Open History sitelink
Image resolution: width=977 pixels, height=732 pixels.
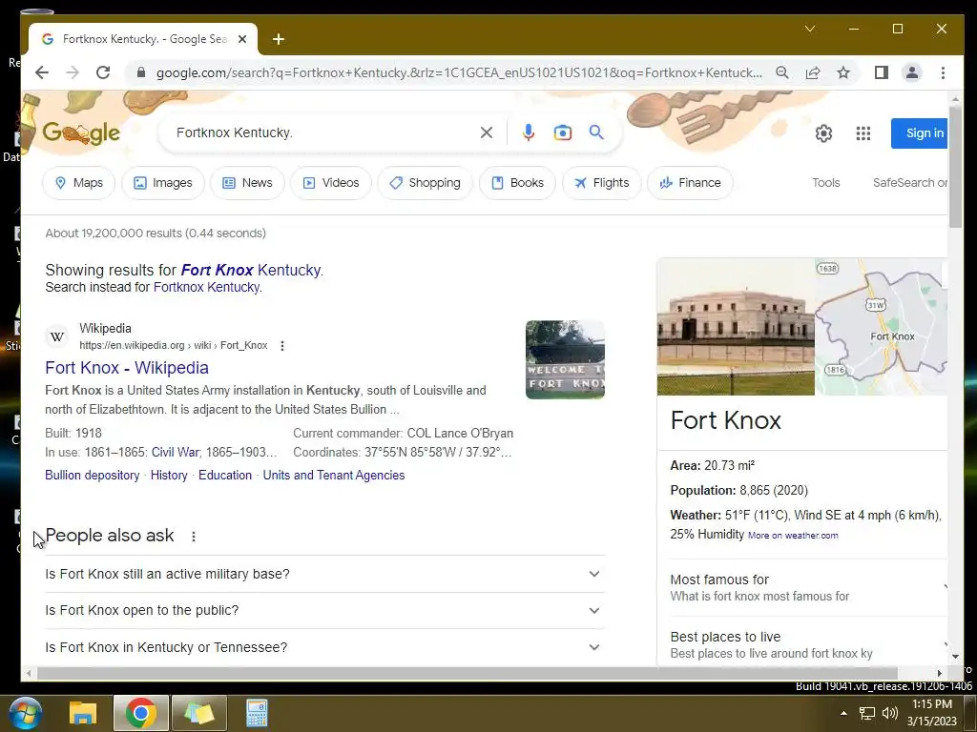(169, 475)
